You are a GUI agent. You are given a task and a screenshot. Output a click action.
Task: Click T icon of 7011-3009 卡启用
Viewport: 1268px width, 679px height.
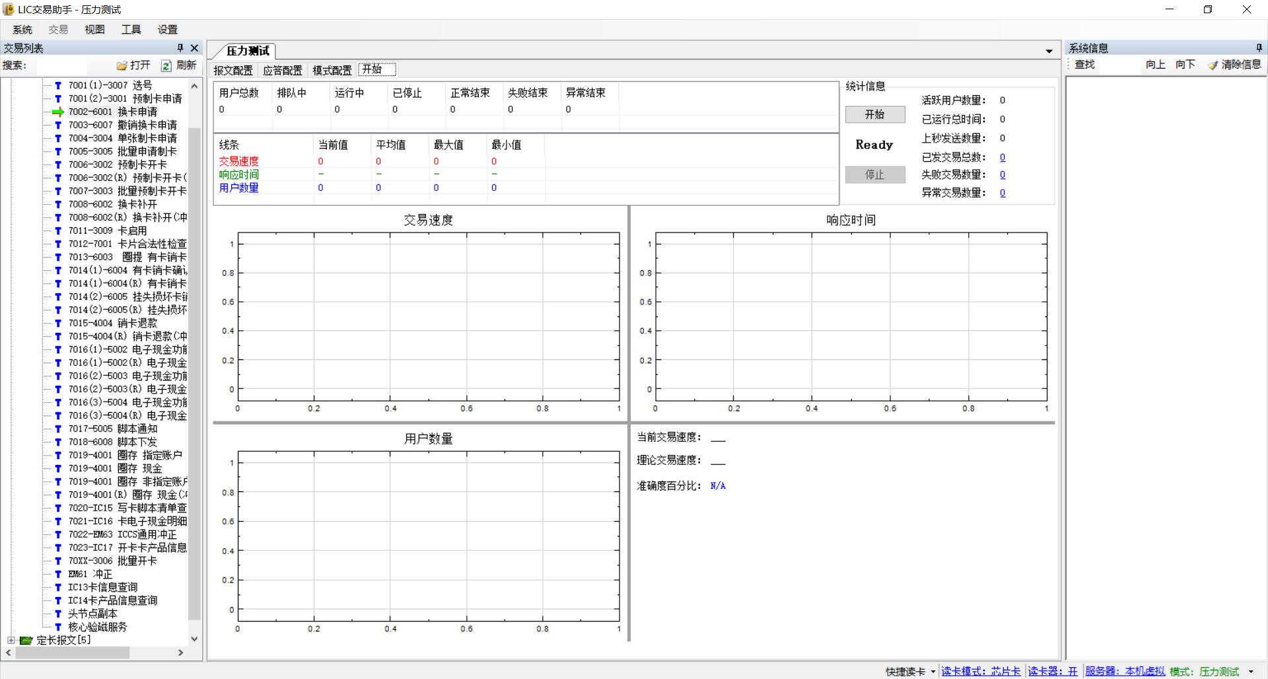pyautogui.click(x=58, y=231)
